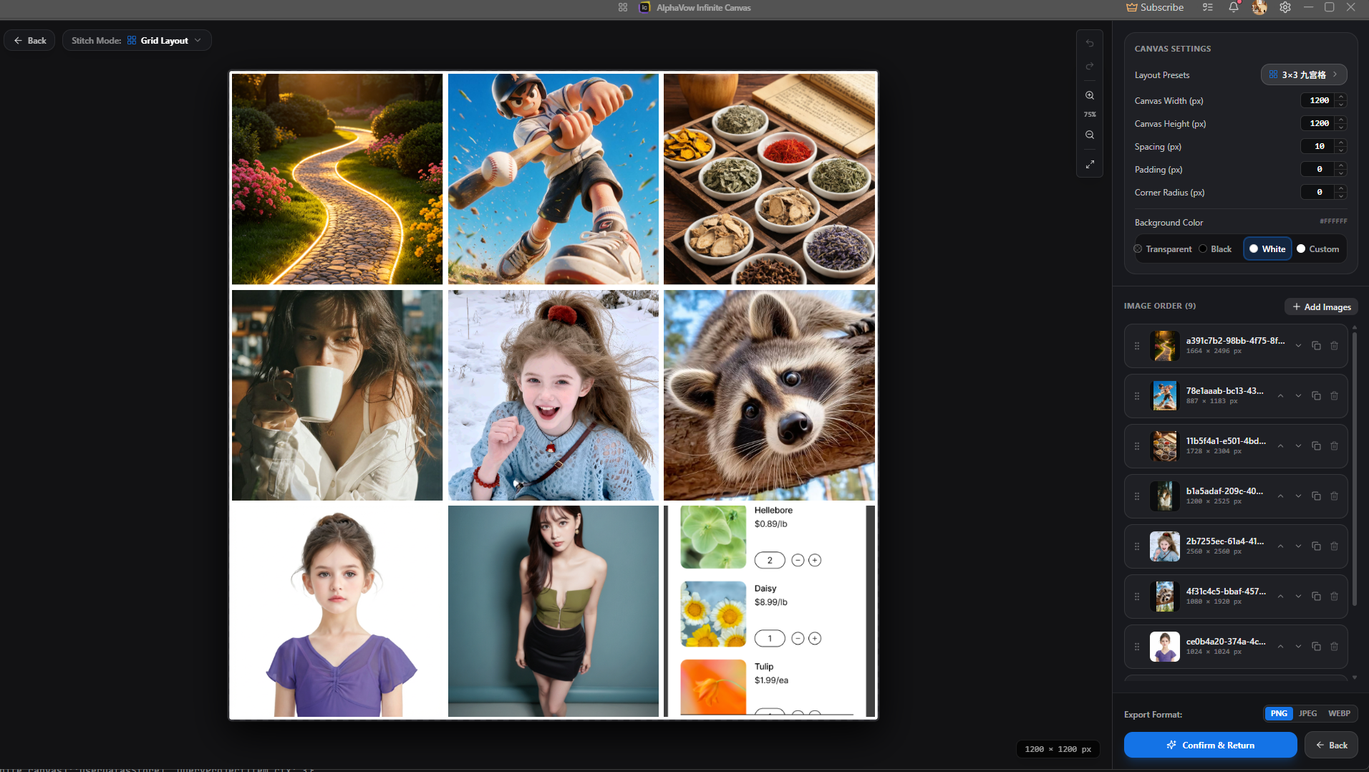This screenshot has width=1369, height=772.
Task: Click the Canvas Width input field
Action: point(1318,101)
